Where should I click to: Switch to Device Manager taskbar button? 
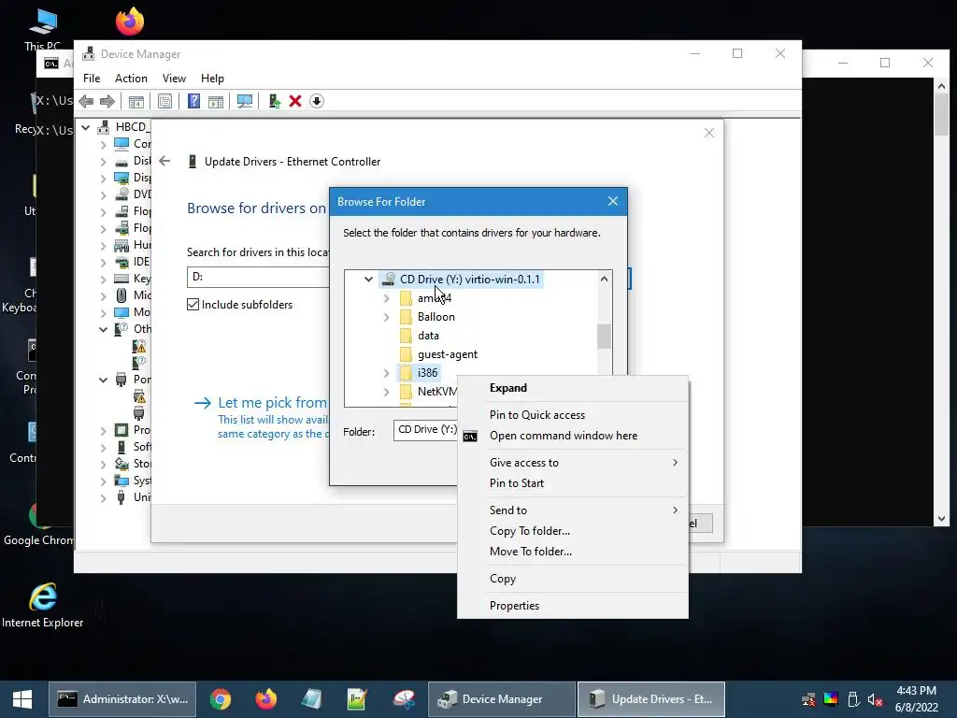(x=502, y=699)
